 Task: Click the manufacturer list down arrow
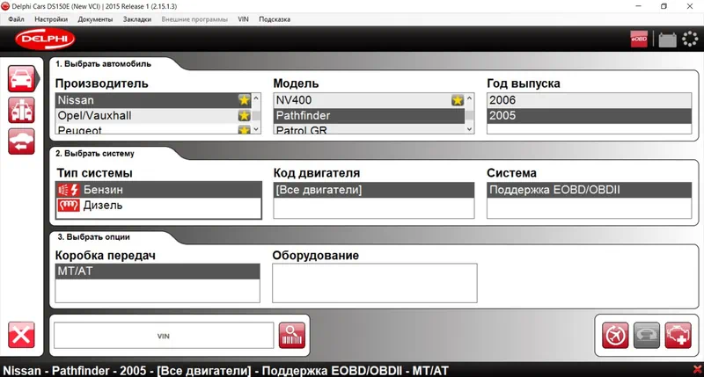256,129
